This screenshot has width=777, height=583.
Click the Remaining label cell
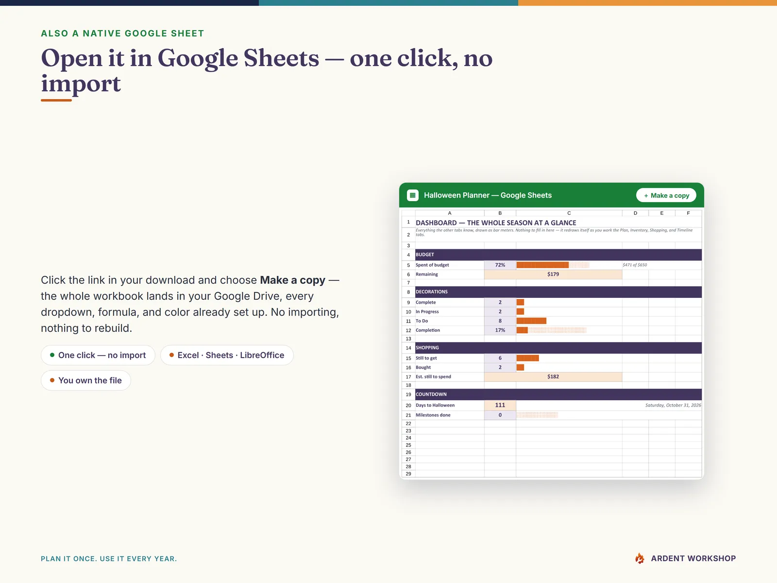450,274
